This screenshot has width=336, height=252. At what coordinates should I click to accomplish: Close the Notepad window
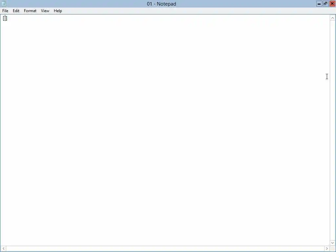(x=332, y=4)
